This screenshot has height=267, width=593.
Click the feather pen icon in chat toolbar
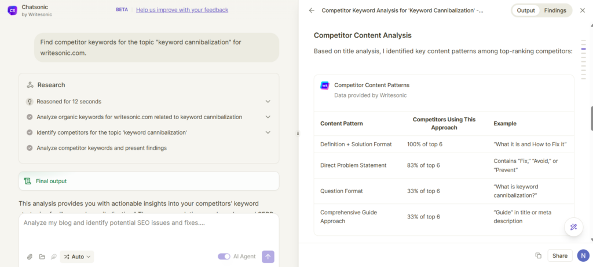[54, 257]
